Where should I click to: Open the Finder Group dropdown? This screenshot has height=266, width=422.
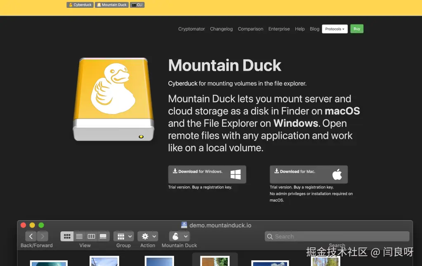pyautogui.click(x=123, y=236)
